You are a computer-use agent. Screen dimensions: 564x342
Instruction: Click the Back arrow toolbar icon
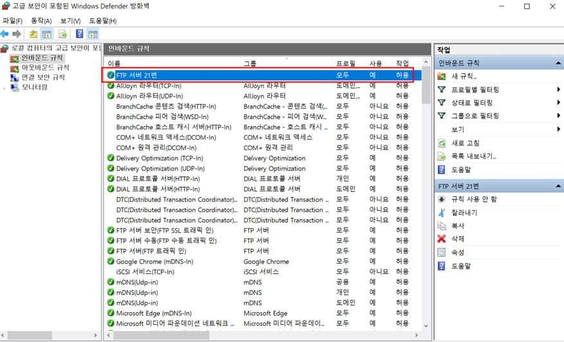click(x=5, y=34)
